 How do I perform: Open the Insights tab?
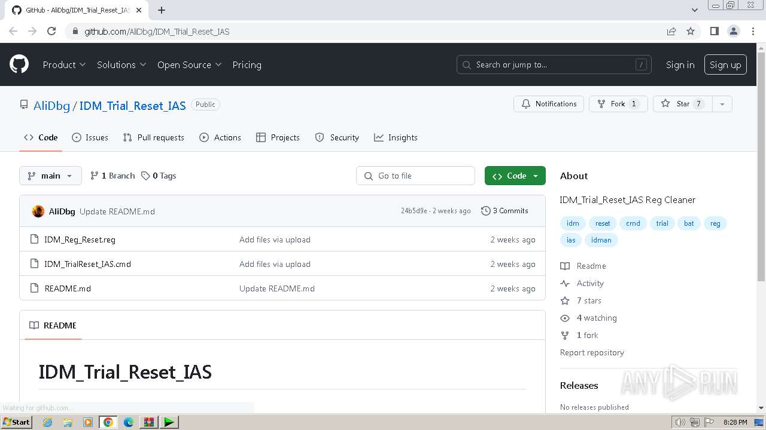click(x=396, y=137)
